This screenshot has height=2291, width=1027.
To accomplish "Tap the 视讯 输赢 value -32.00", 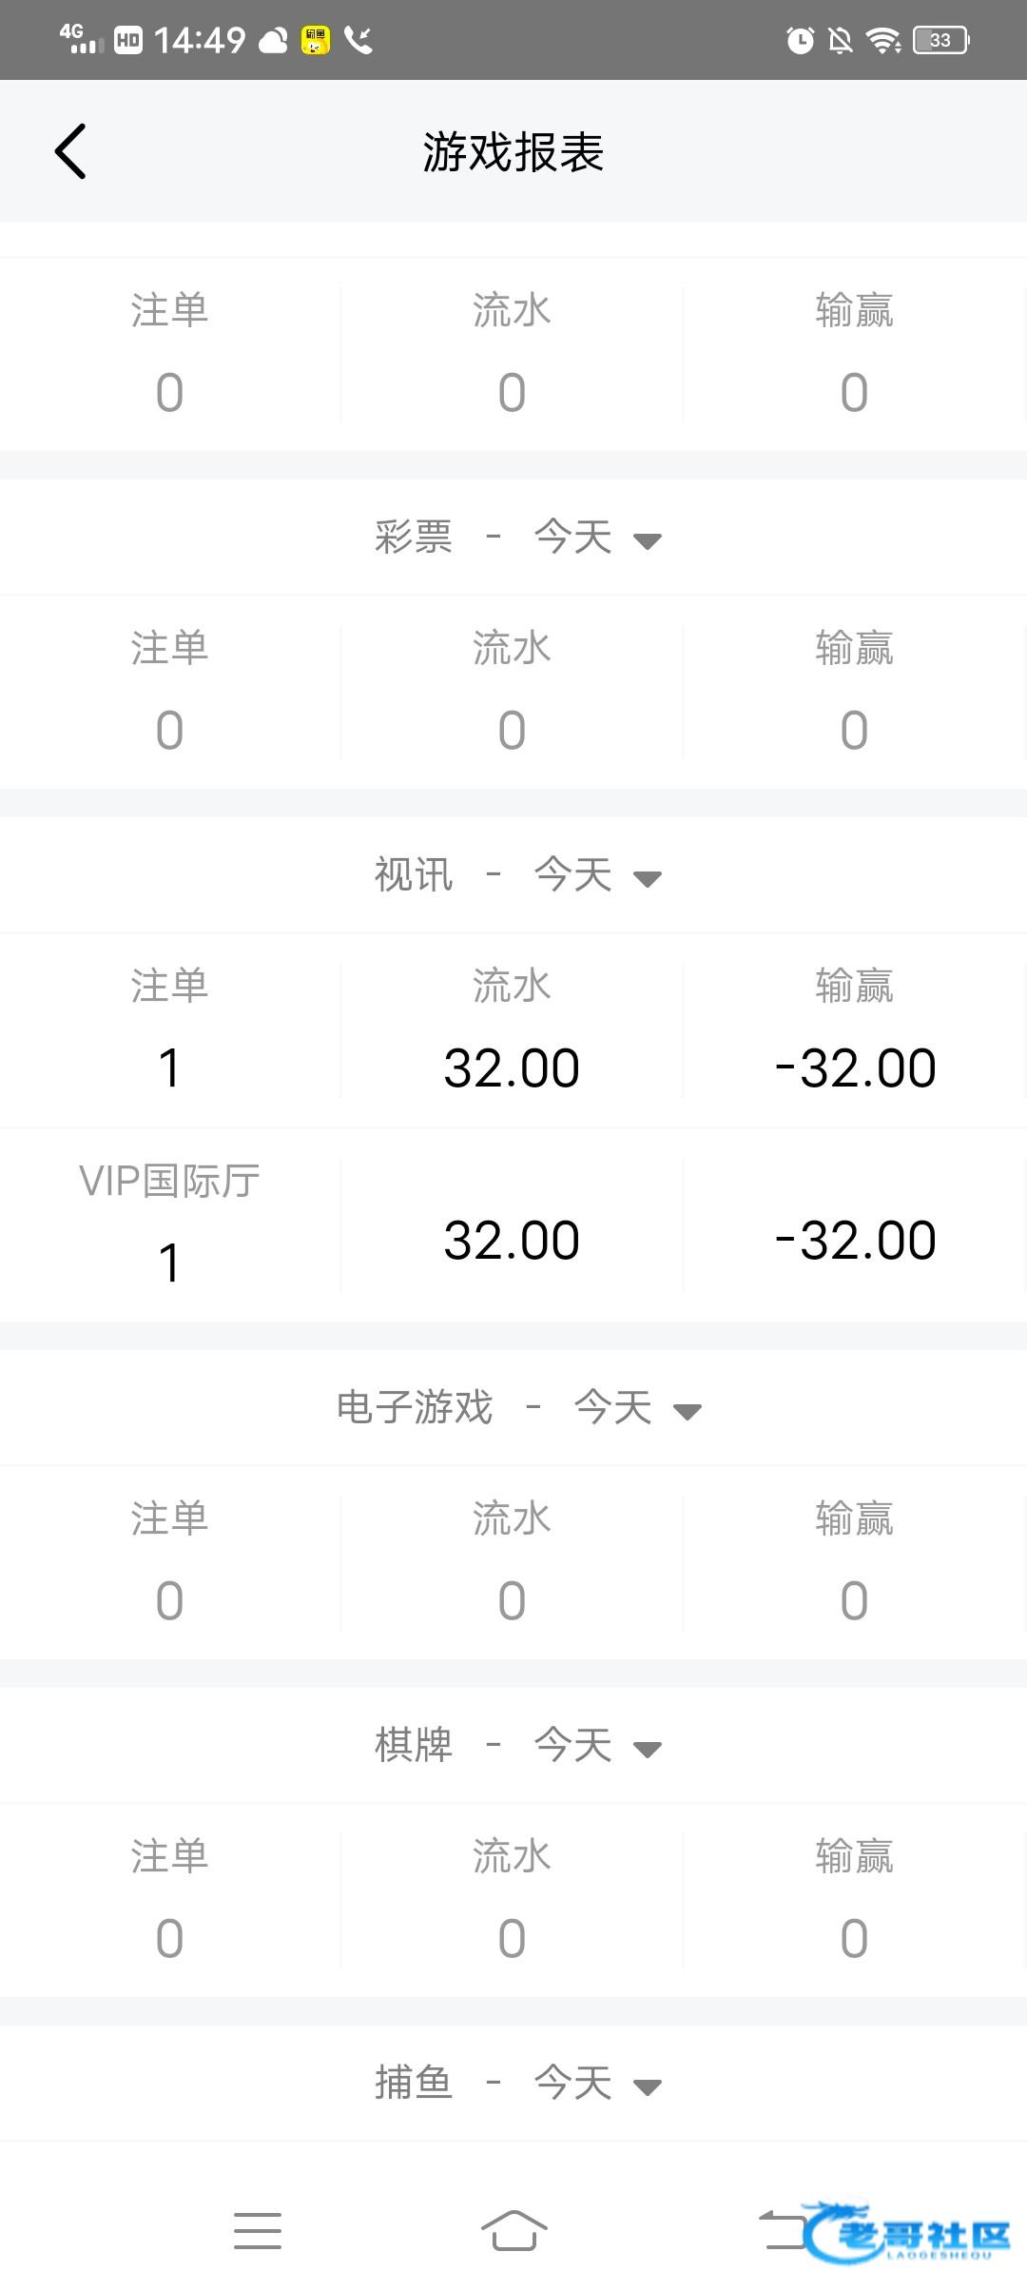I will click(x=855, y=1067).
